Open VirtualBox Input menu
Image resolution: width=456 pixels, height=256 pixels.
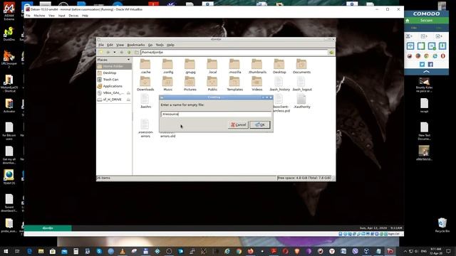62,16
